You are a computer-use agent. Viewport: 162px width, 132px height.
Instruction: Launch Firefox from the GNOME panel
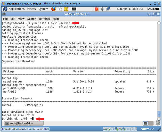[53, 9]
